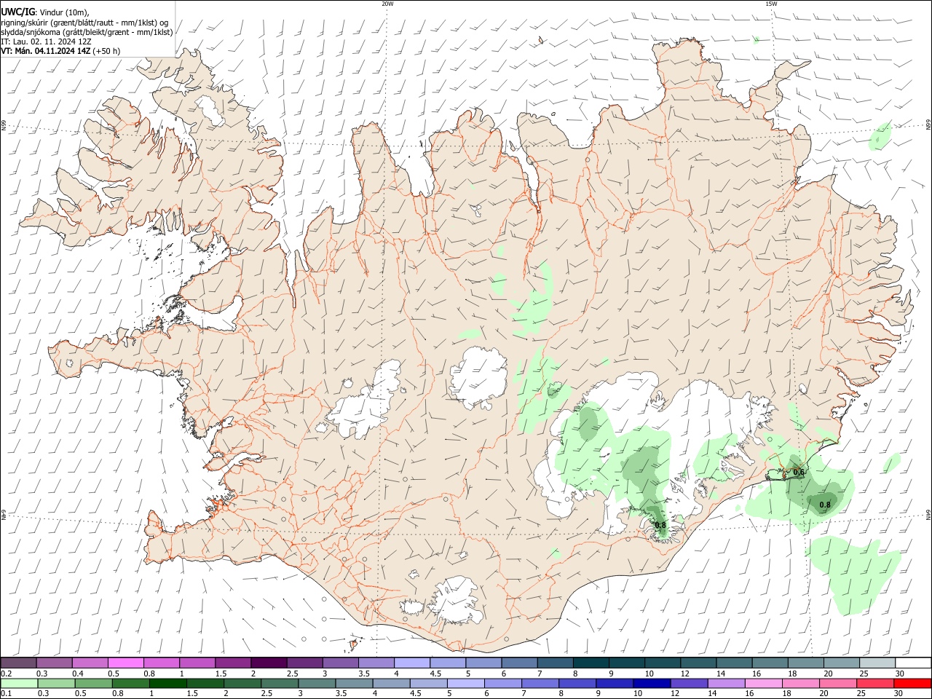Click the '0.6' precipitation value on the map
This screenshot has height=699, width=932.
click(x=799, y=472)
